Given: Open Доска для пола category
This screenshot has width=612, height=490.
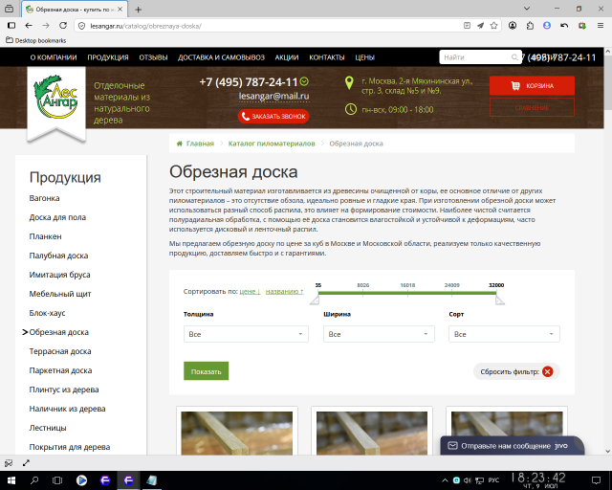Looking at the screenshot, I should click(x=57, y=217).
